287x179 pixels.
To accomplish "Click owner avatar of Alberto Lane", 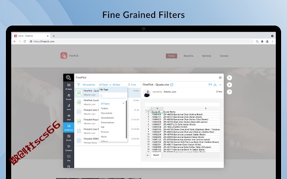I will coord(147,94).
